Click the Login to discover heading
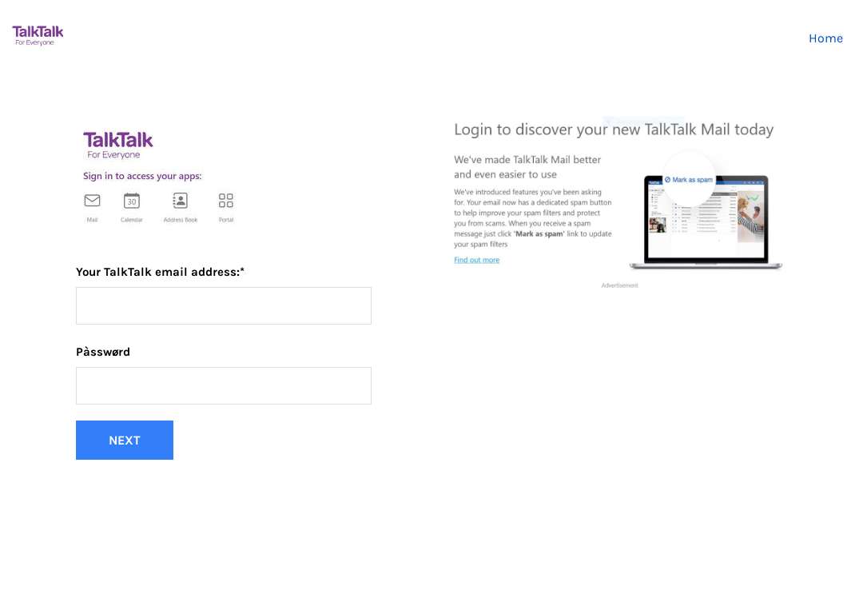 point(614,130)
